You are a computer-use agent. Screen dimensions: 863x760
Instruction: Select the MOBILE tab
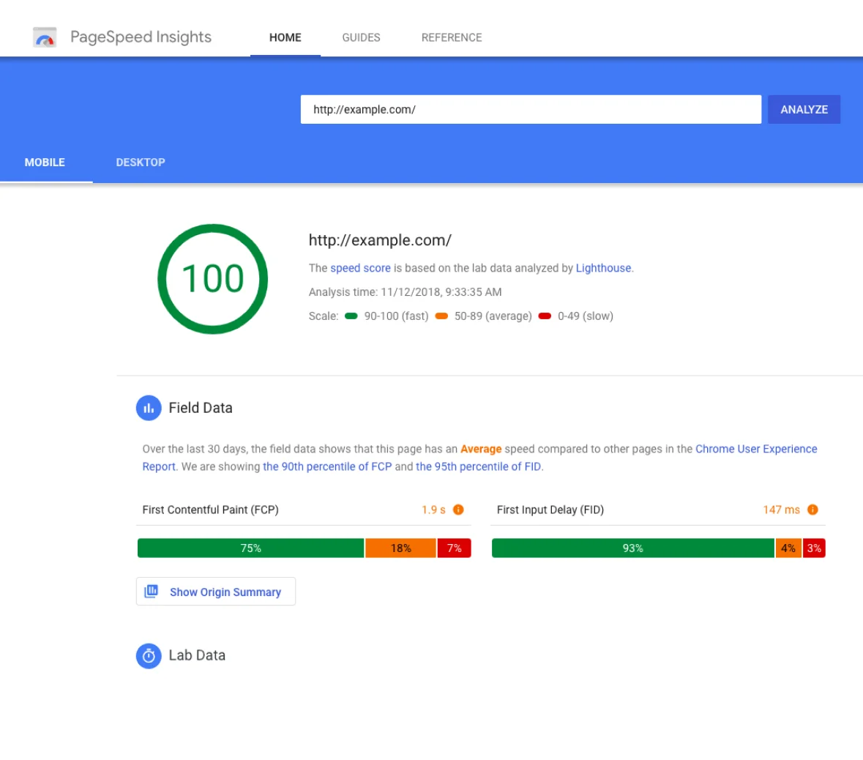pyautogui.click(x=45, y=162)
